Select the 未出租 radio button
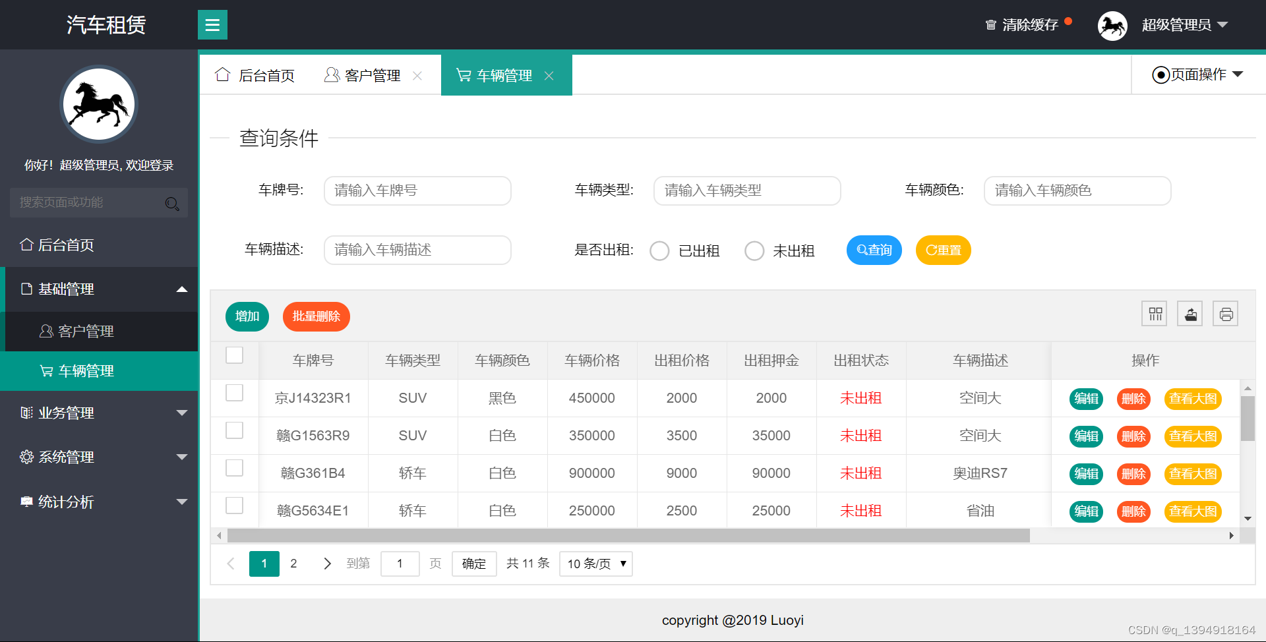Image resolution: width=1266 pixels, height=642 pixels. pyautogui.click(x=754, y=250)
